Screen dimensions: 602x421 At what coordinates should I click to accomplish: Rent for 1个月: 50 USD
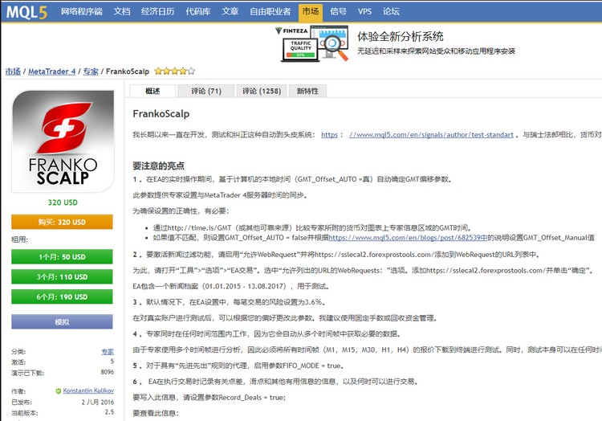[62, 257]
